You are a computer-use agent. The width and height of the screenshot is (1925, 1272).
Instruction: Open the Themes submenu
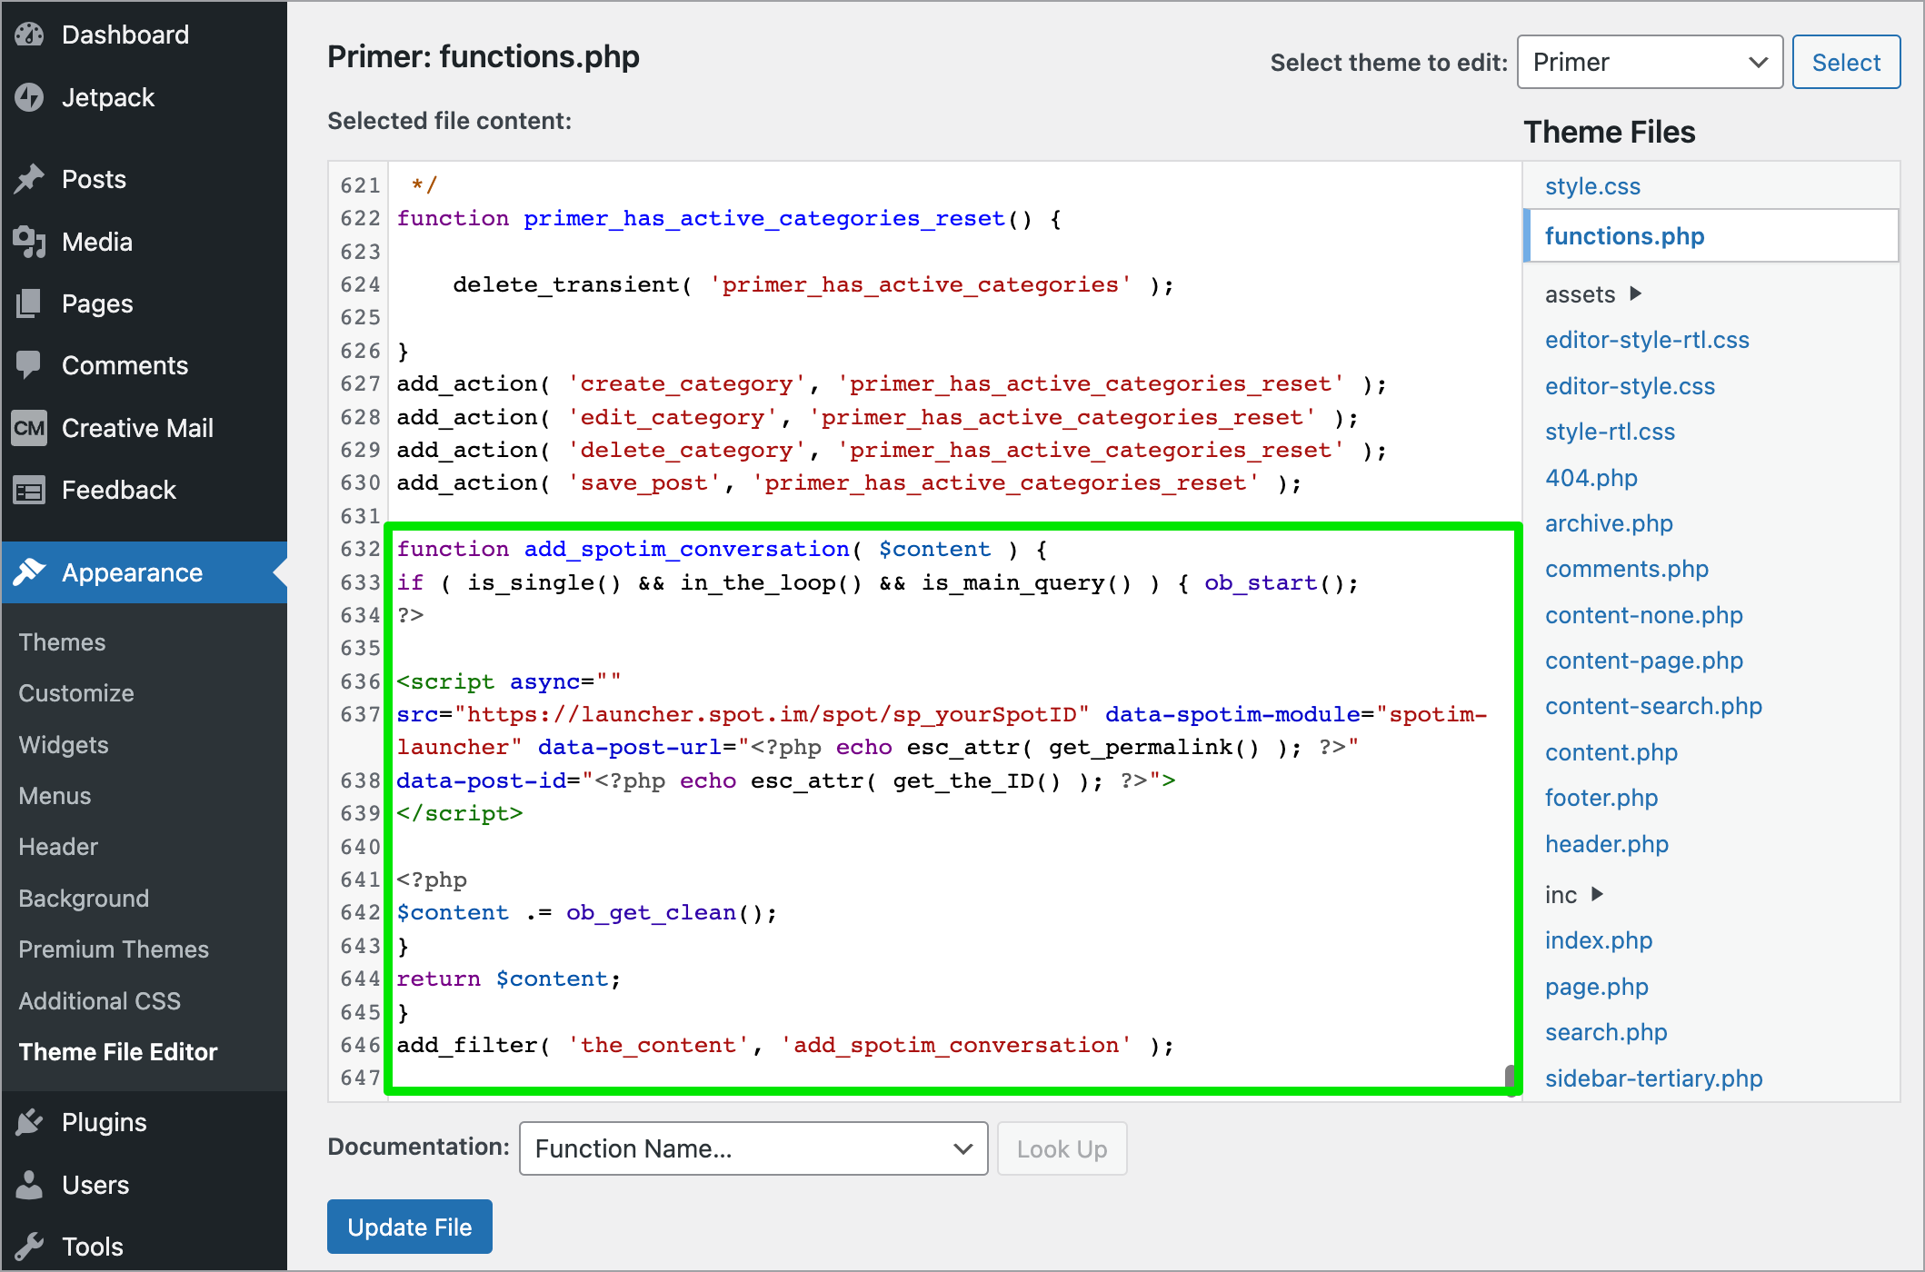[63, 642]
